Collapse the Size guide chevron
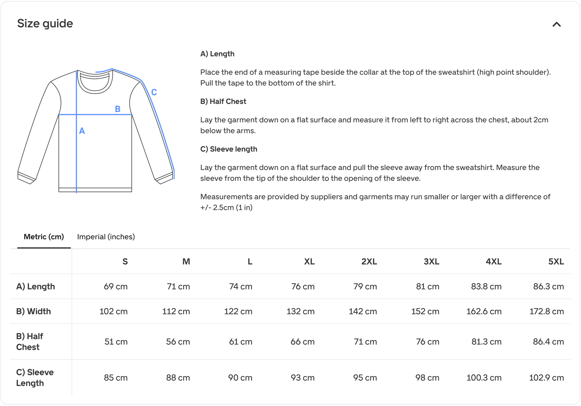The height and width of the screenshot is (406, 581). pyautogui.click(x=556, y=25)
